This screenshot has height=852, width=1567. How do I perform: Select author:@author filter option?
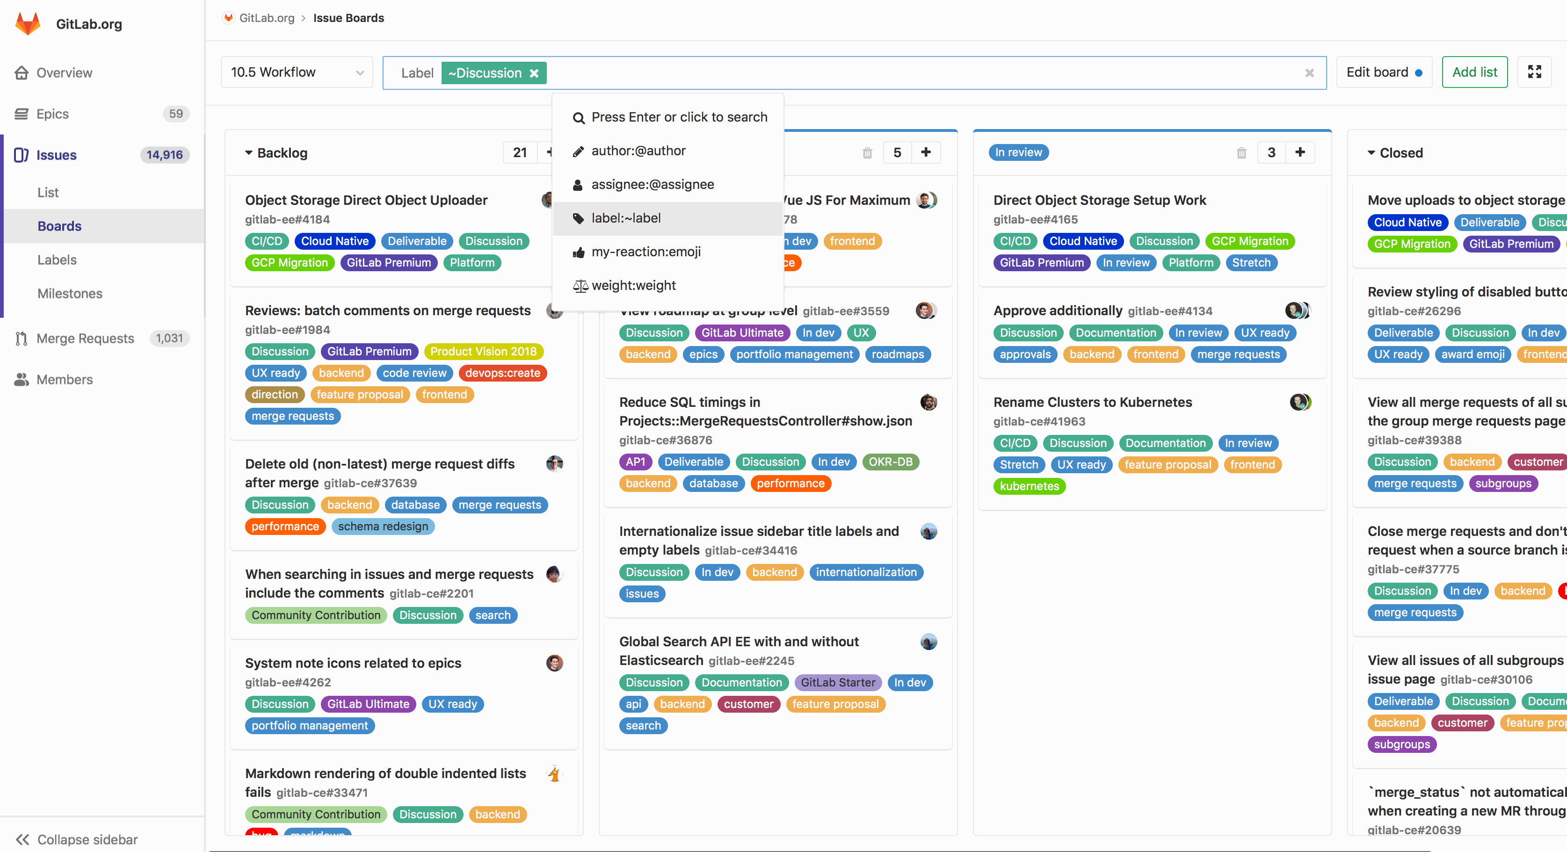tap(668, 151)
